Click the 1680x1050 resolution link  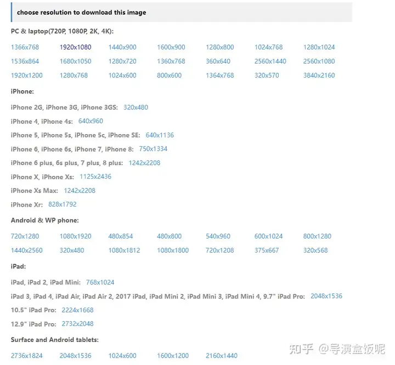pos(75,62)
